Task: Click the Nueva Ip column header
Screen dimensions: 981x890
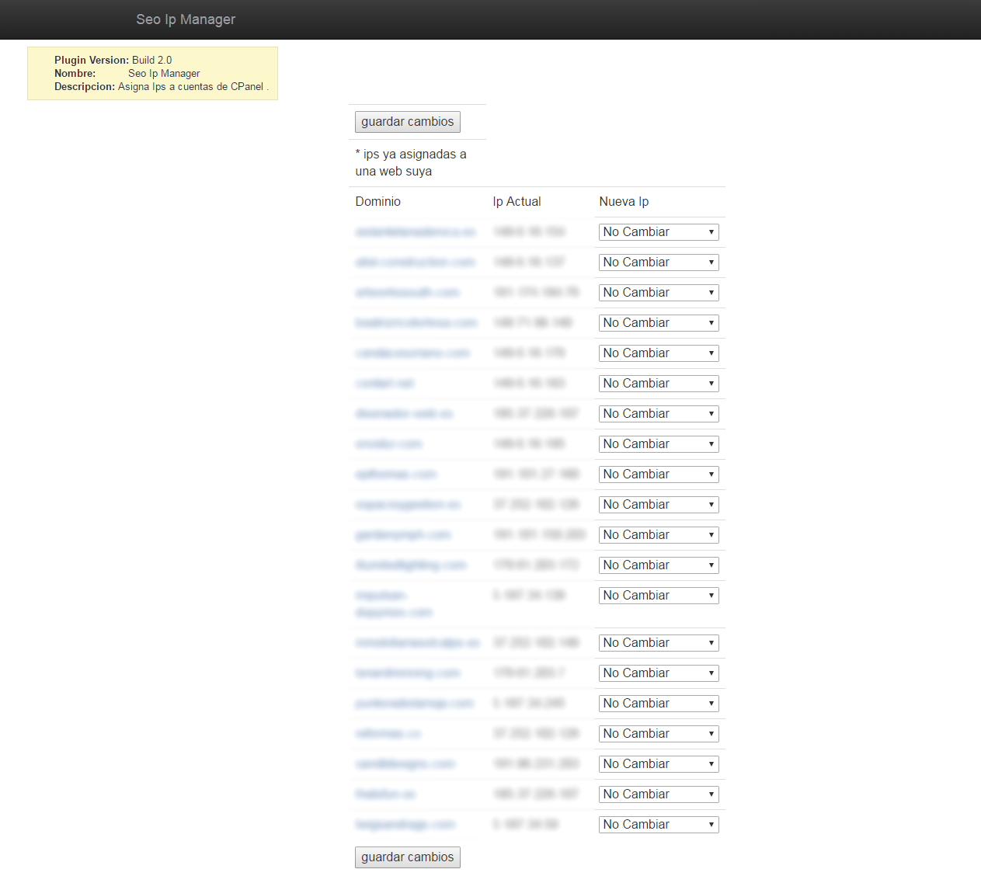Action: click(x=624, y=202)
